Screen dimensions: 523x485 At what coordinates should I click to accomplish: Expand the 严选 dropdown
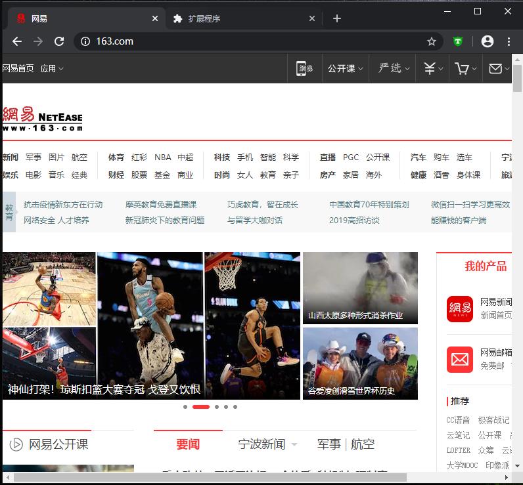point(394,69)
